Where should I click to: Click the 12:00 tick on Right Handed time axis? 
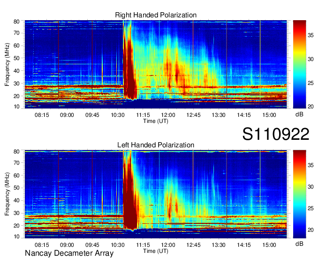pos(168,115)
